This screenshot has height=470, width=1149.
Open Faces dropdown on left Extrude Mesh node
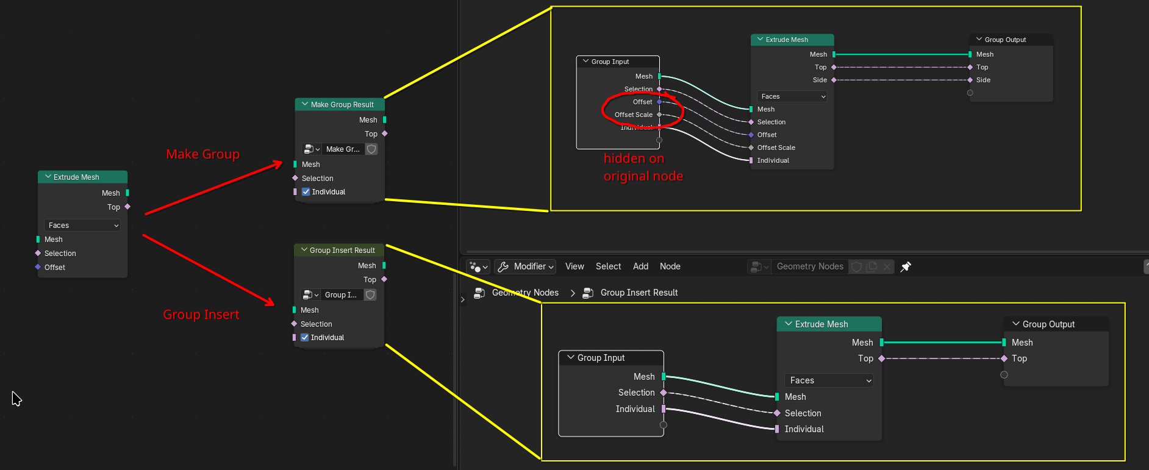click(x=82, y=225)
